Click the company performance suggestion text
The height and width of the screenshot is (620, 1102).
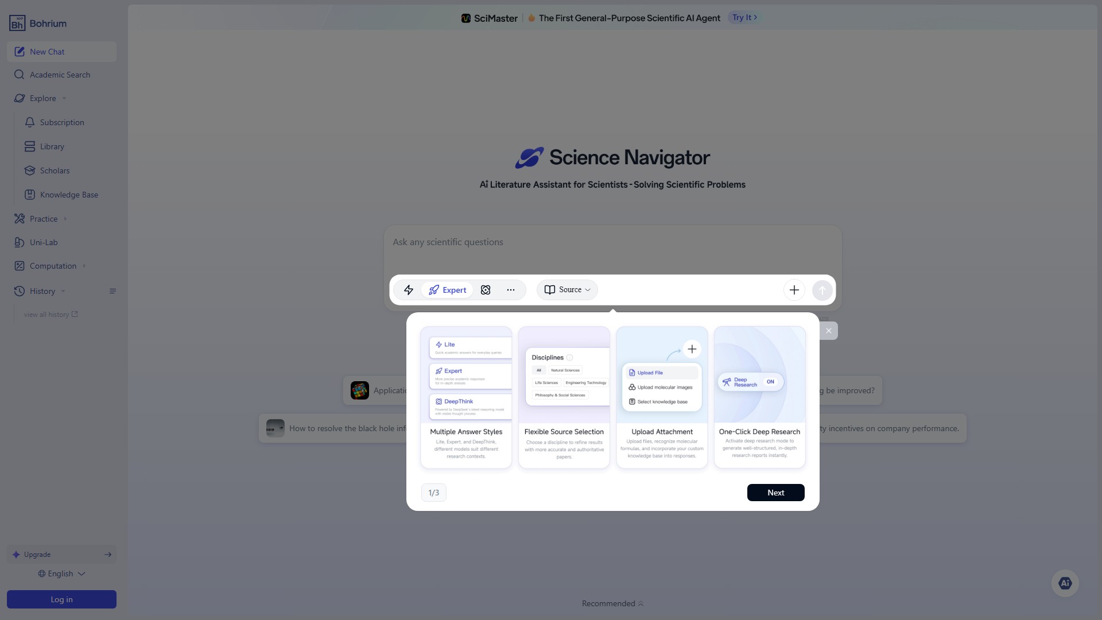890,428
